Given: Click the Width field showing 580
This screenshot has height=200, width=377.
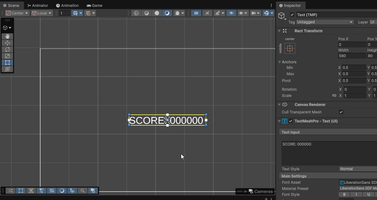Looking at the screenshot, I should 352,56.
